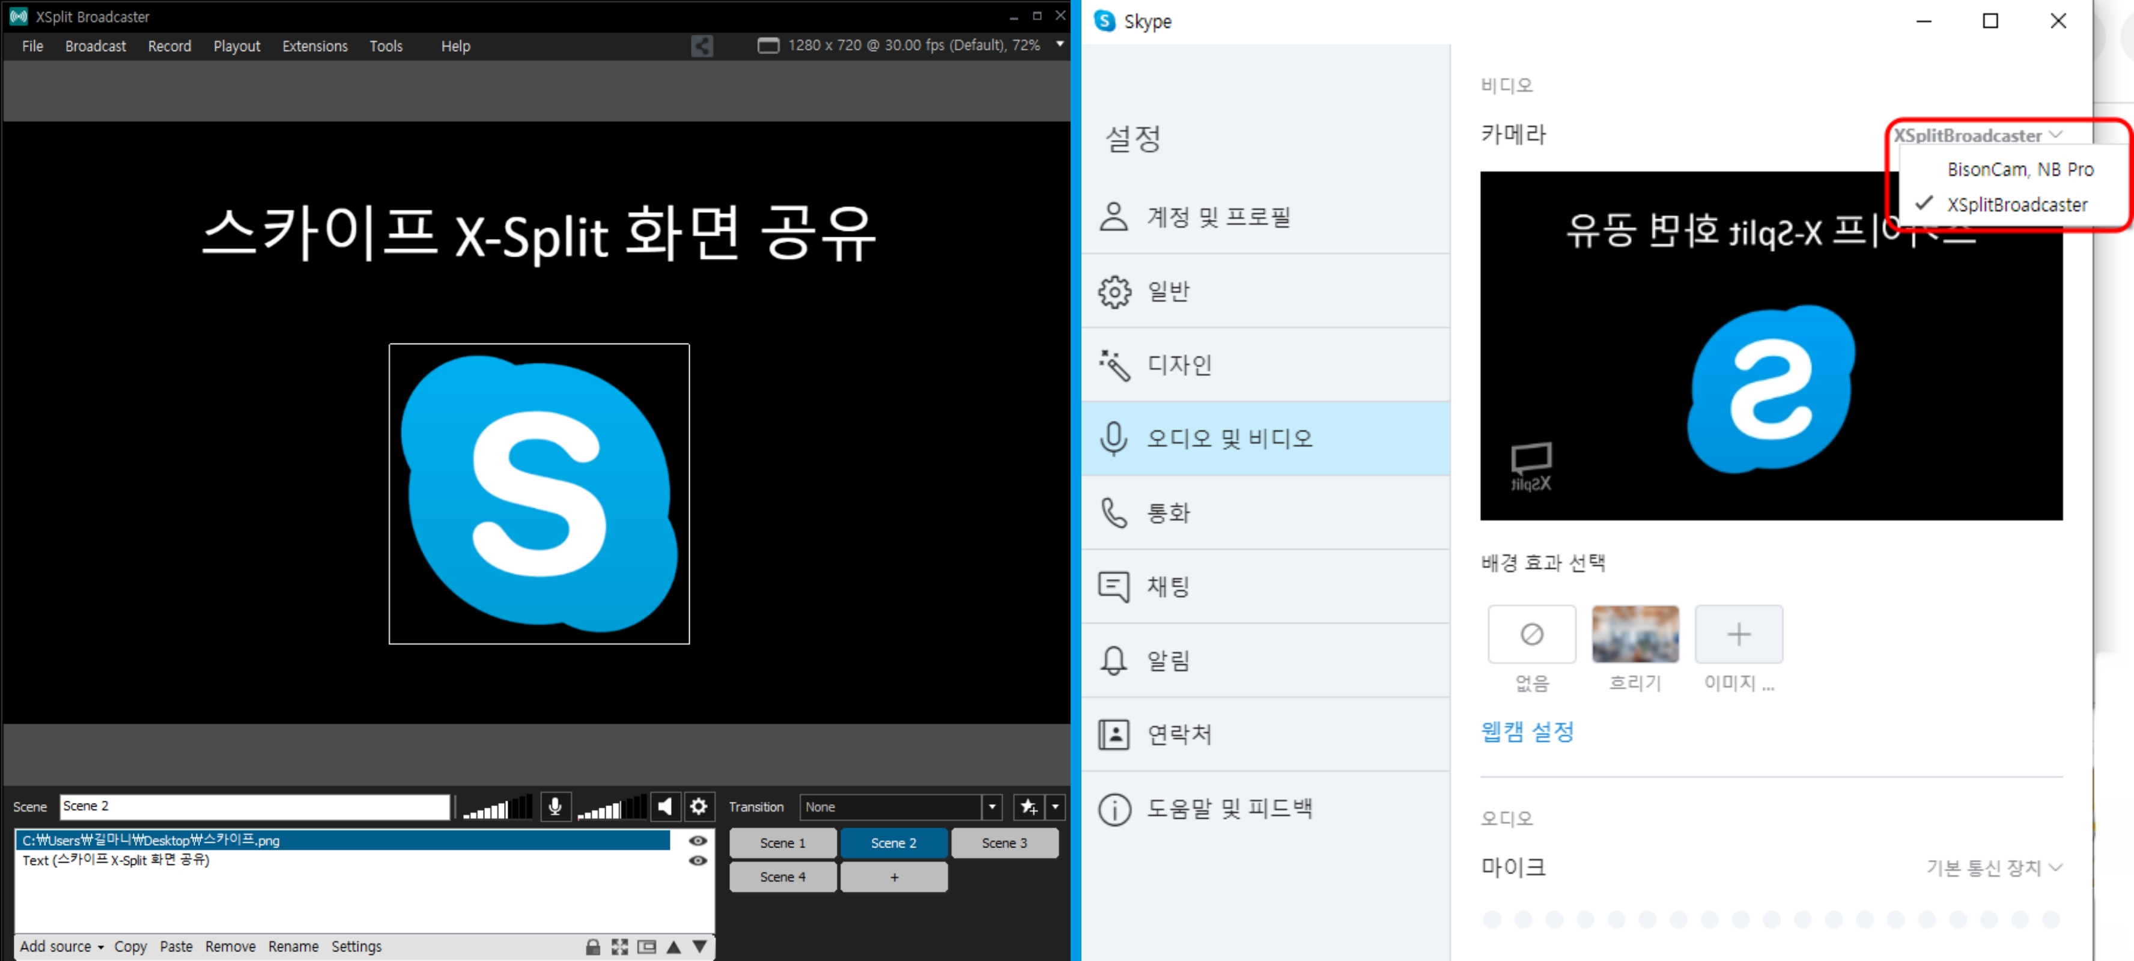Hide the Text source layer
Screen dimensions: 2134x961
coord(698,860)
